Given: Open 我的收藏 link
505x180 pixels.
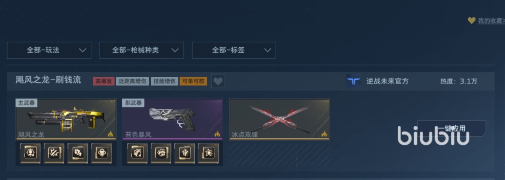Looking at the screenshot, I should pos(491,21).
